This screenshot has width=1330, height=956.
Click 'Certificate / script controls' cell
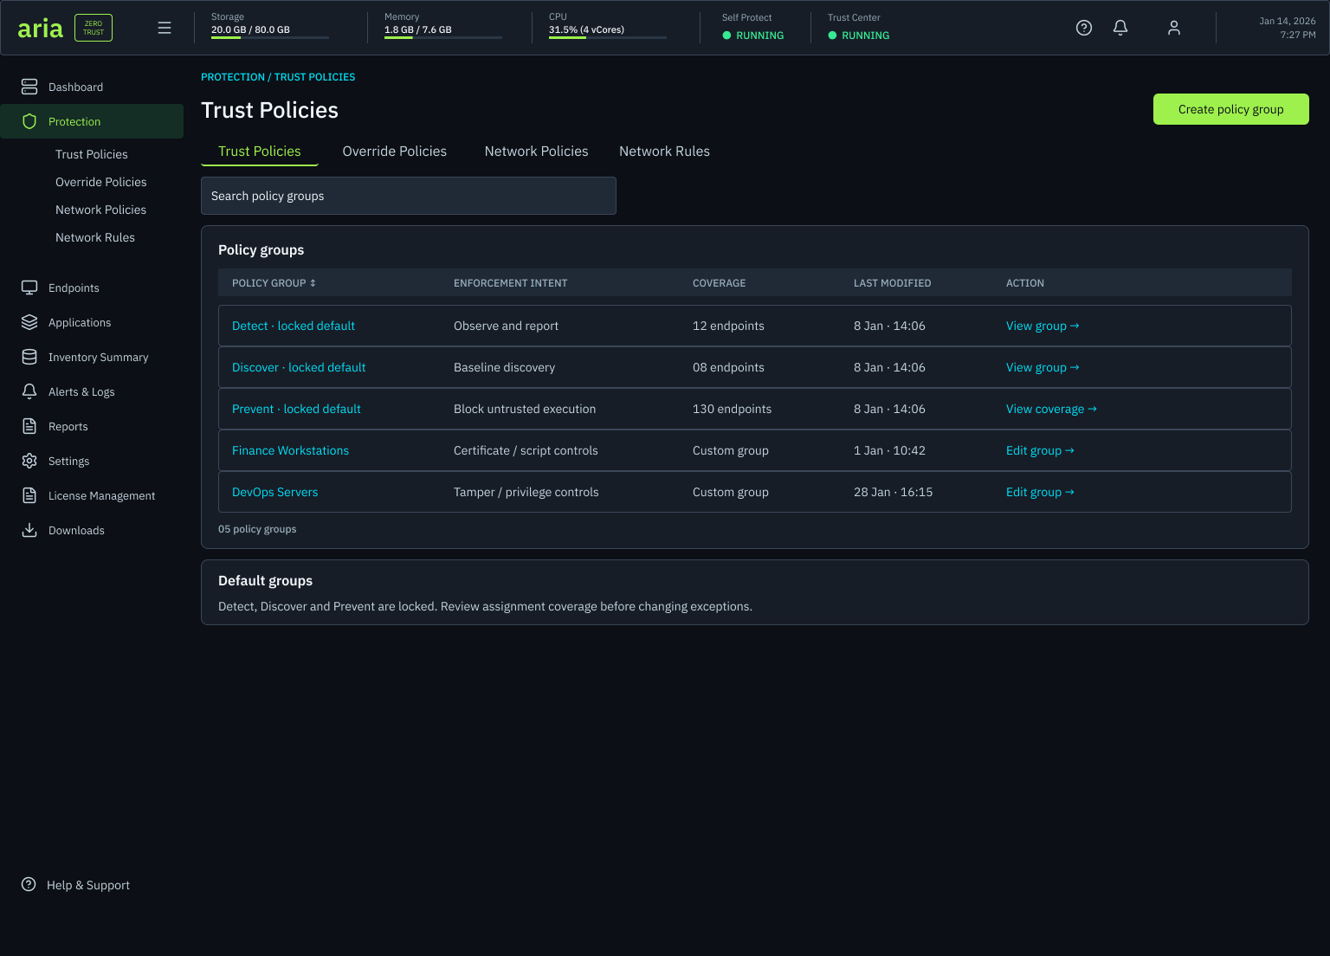[x=526, y=450]
